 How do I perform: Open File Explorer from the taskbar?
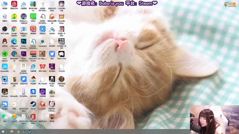click(x=12, y=132)
